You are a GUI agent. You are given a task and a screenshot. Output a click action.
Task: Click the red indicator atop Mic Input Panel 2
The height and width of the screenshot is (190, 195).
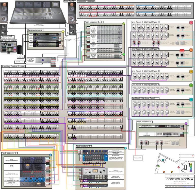[x=182, y=50]
